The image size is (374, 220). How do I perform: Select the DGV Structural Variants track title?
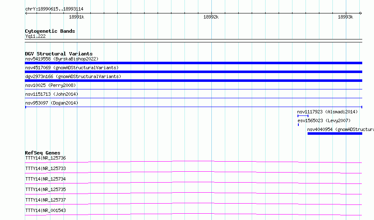pos(59,54)
